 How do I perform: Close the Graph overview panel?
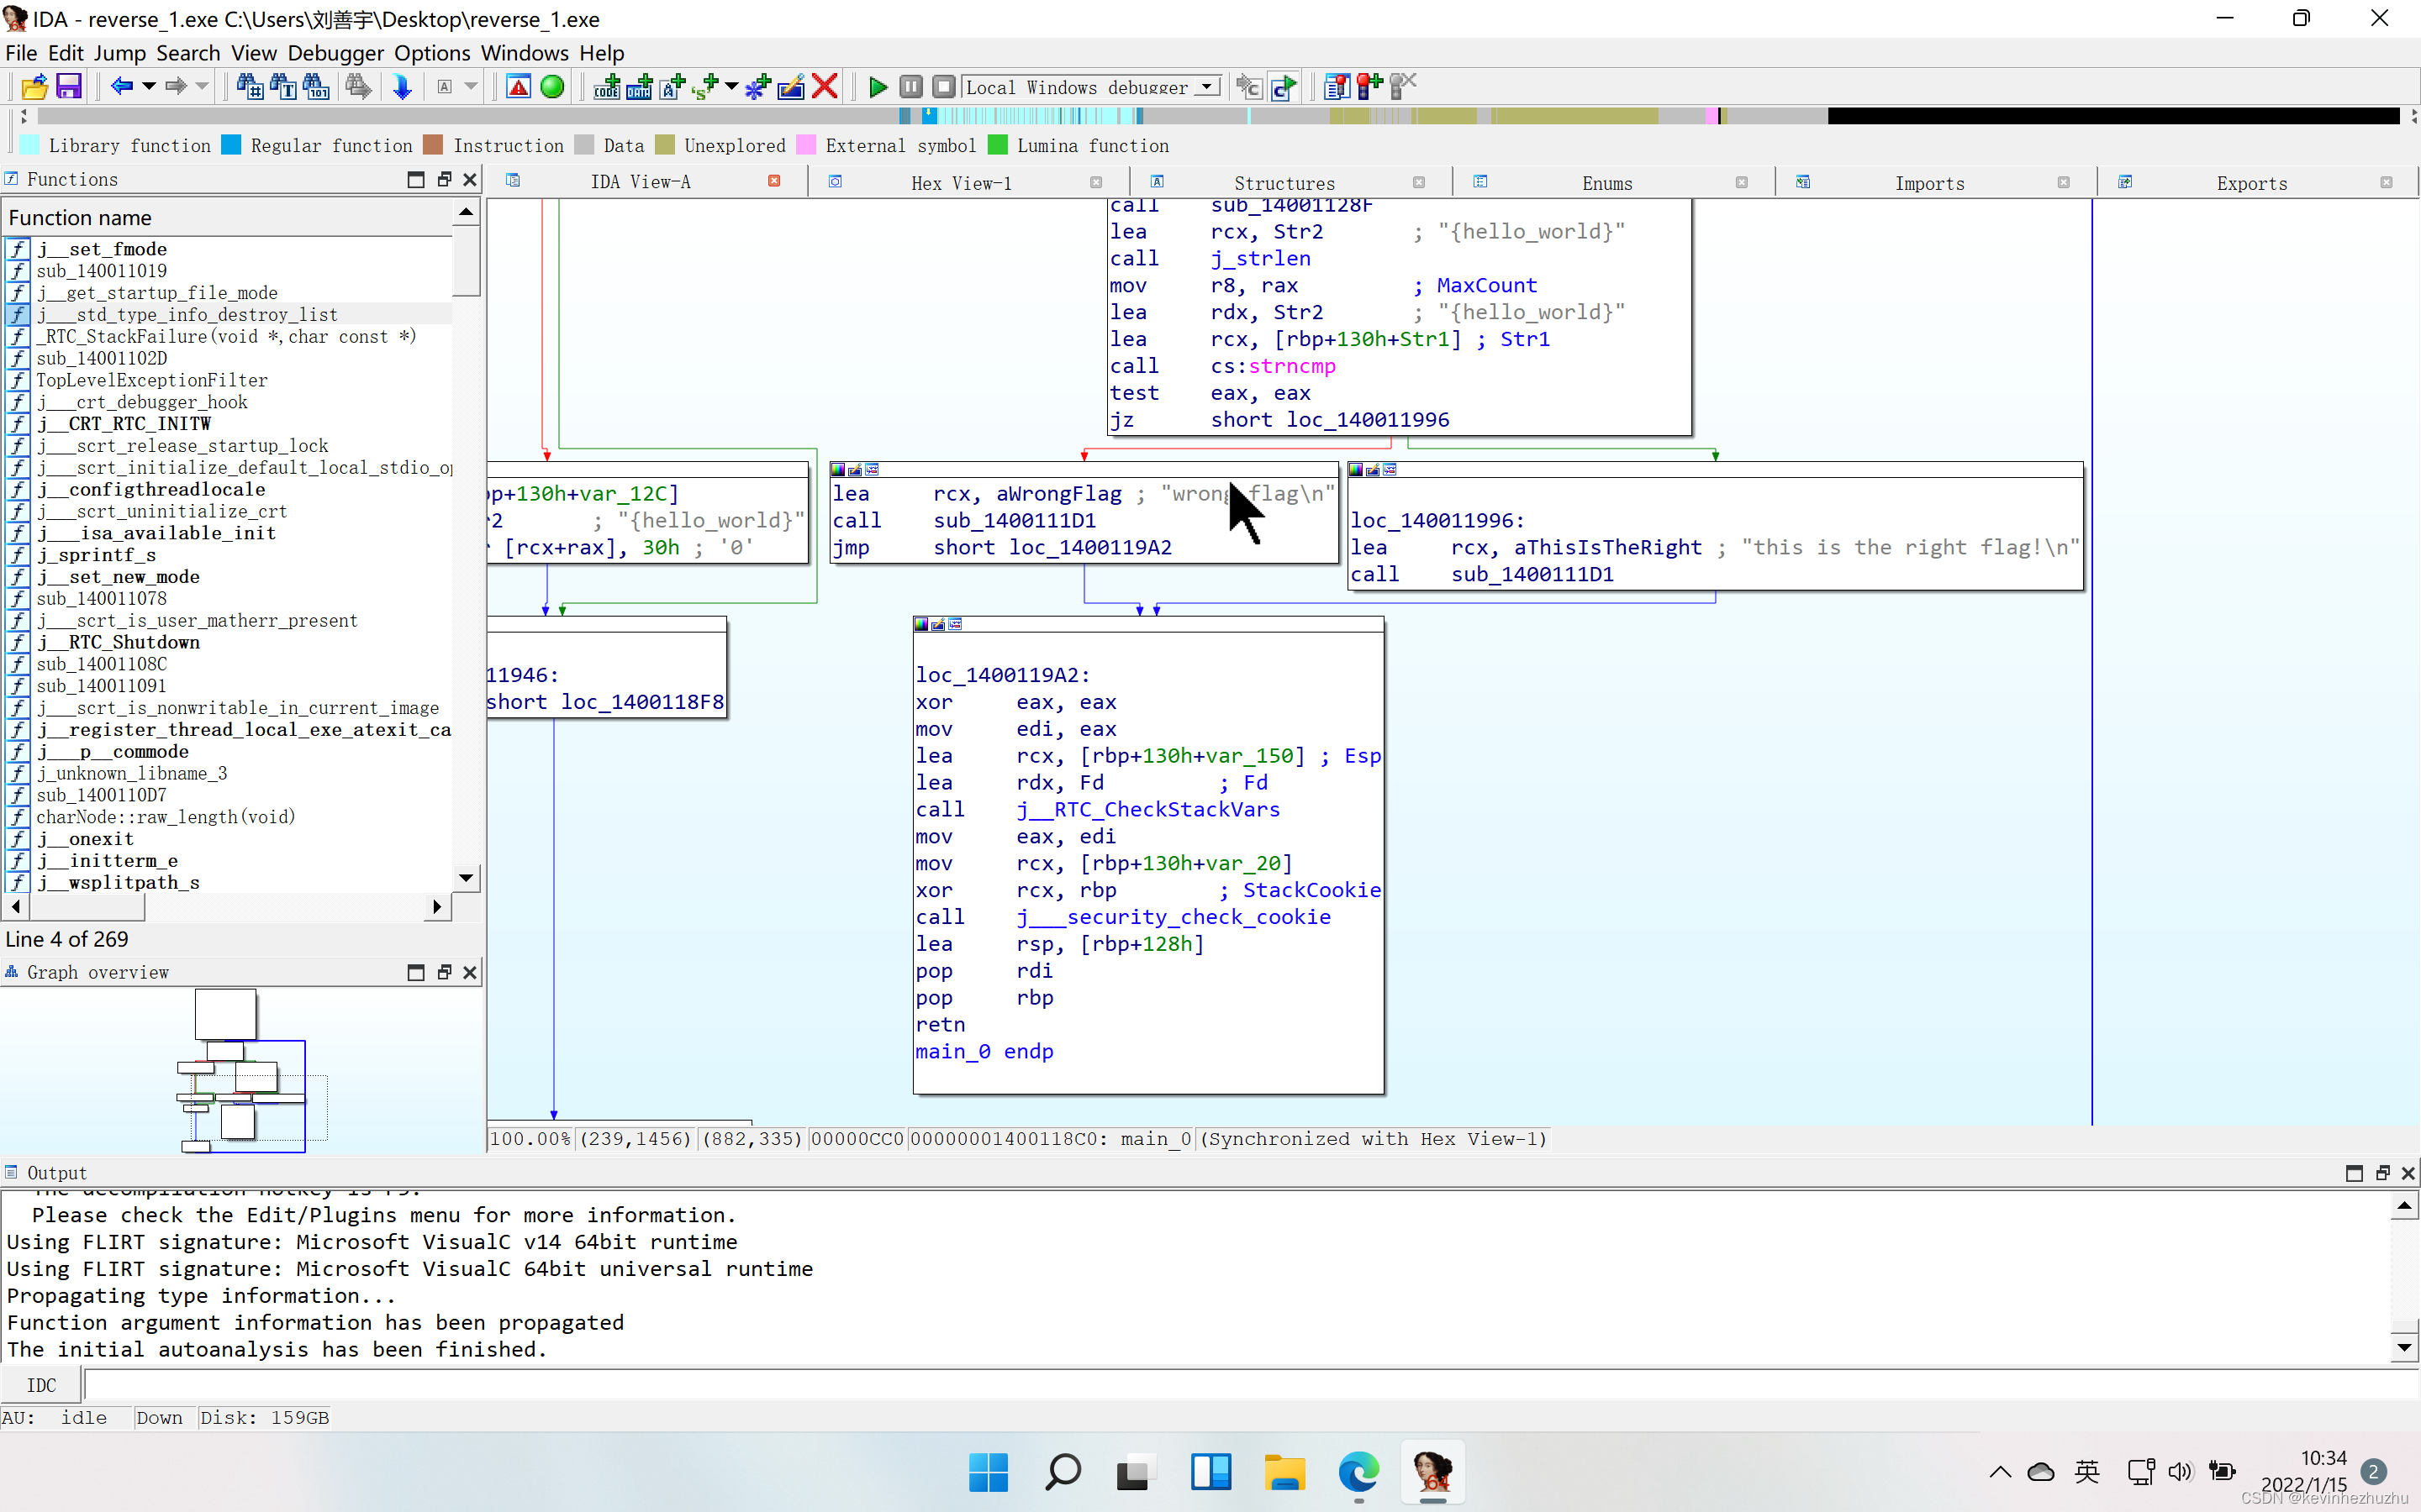(469, 972)
